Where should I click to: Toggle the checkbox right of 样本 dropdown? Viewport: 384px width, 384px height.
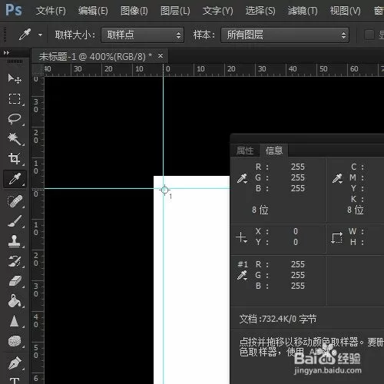(369, 35)
